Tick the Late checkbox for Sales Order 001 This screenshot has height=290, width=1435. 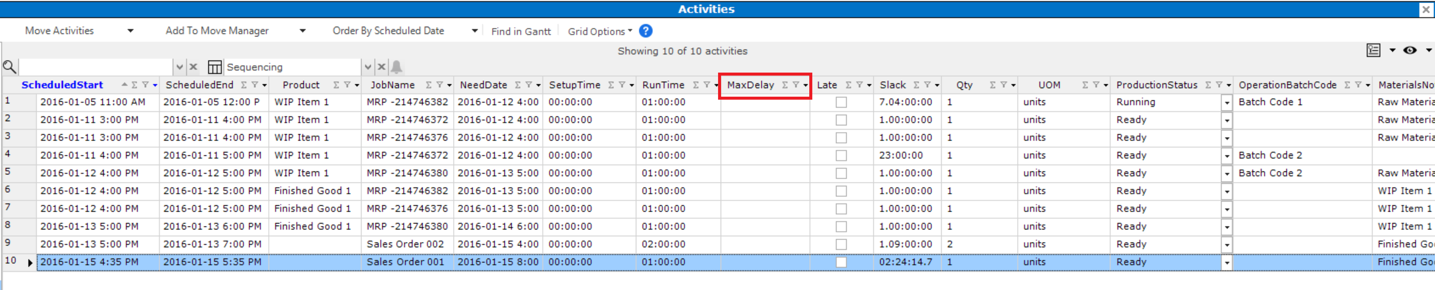click(x=841, y=262)
